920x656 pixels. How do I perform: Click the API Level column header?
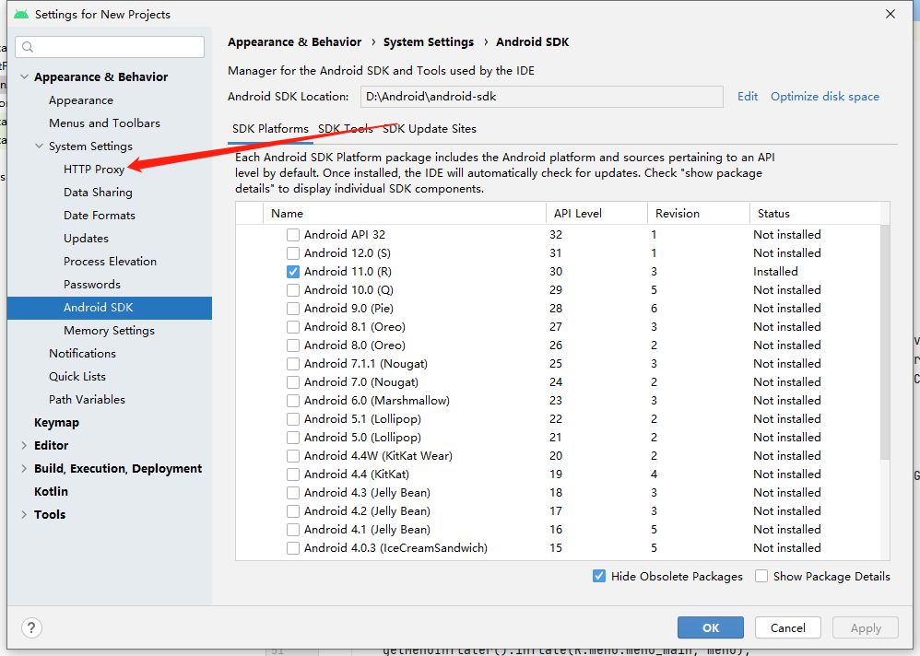tap(596, 214)
